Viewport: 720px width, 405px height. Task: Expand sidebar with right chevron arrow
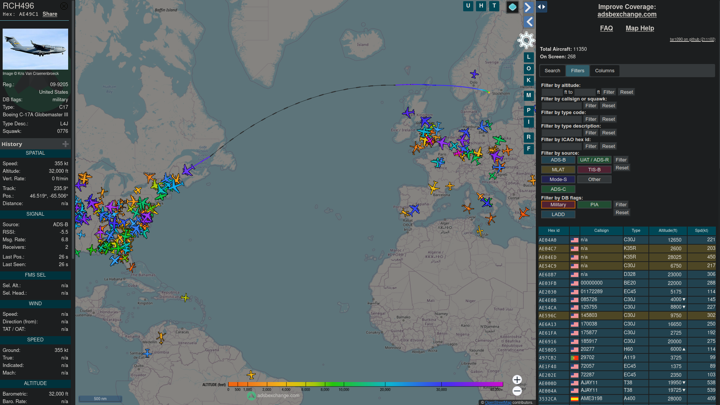point(529,7)
